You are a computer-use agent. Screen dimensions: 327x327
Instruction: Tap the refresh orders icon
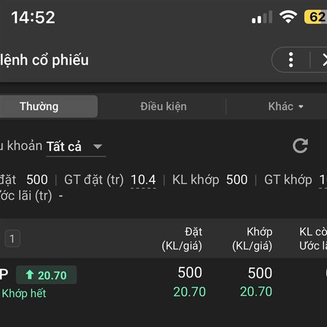[300, 146]
